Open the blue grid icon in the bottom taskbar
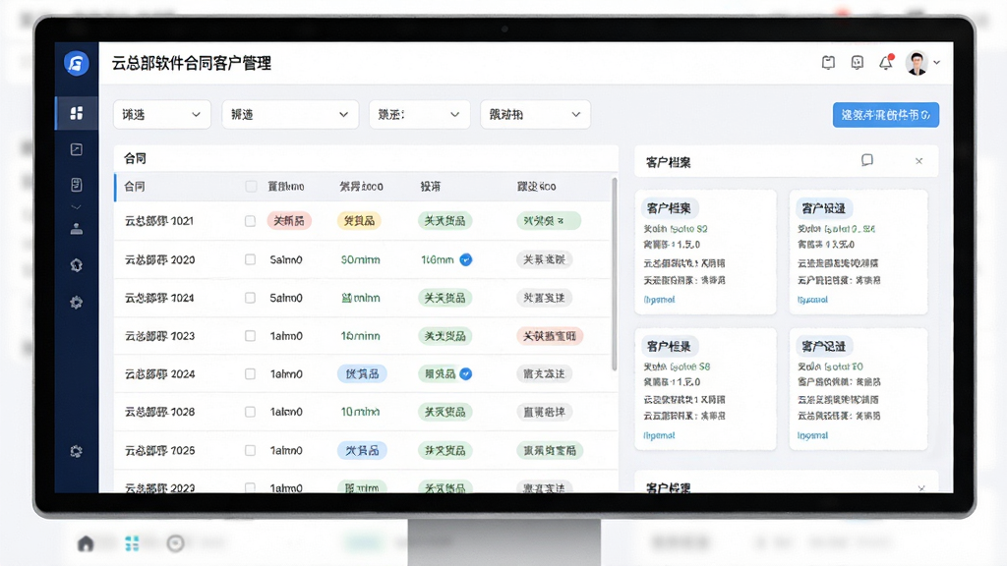1007x566 pixels. [132, 543]
